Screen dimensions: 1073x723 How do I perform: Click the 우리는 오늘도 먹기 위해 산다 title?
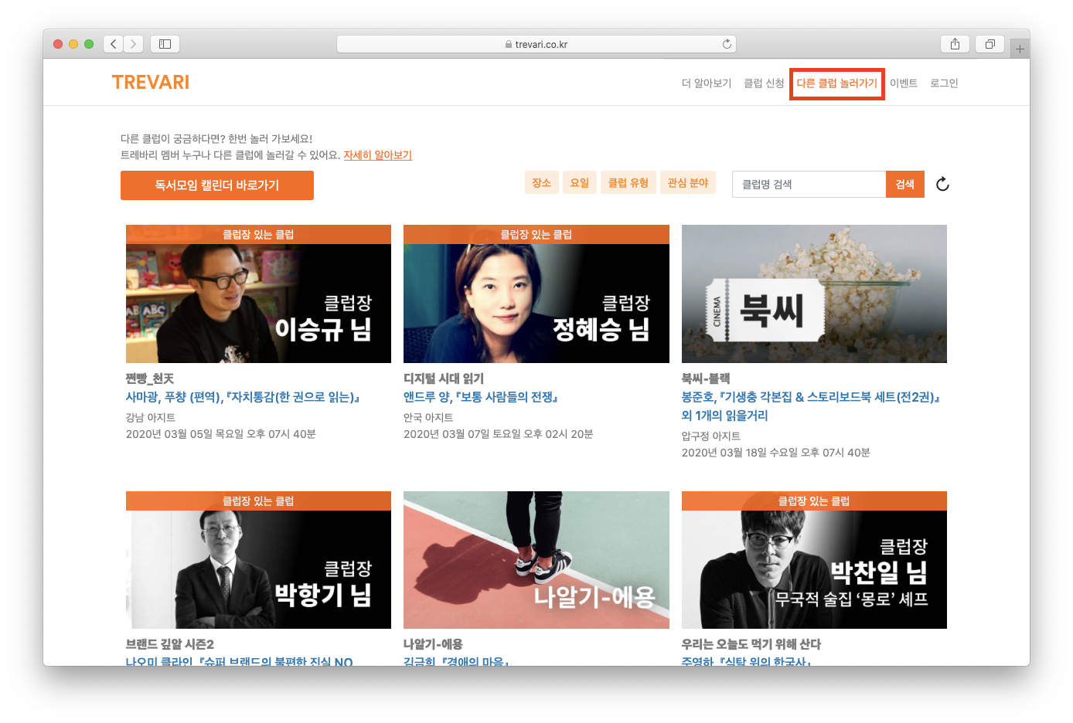pos(751,644)
